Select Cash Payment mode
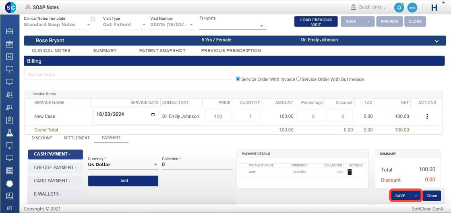451x213 pixels. click(x=55, y=154)
